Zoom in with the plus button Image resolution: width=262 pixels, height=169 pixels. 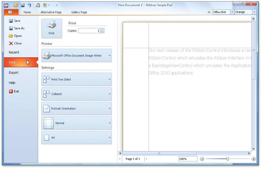coord(253,159)
